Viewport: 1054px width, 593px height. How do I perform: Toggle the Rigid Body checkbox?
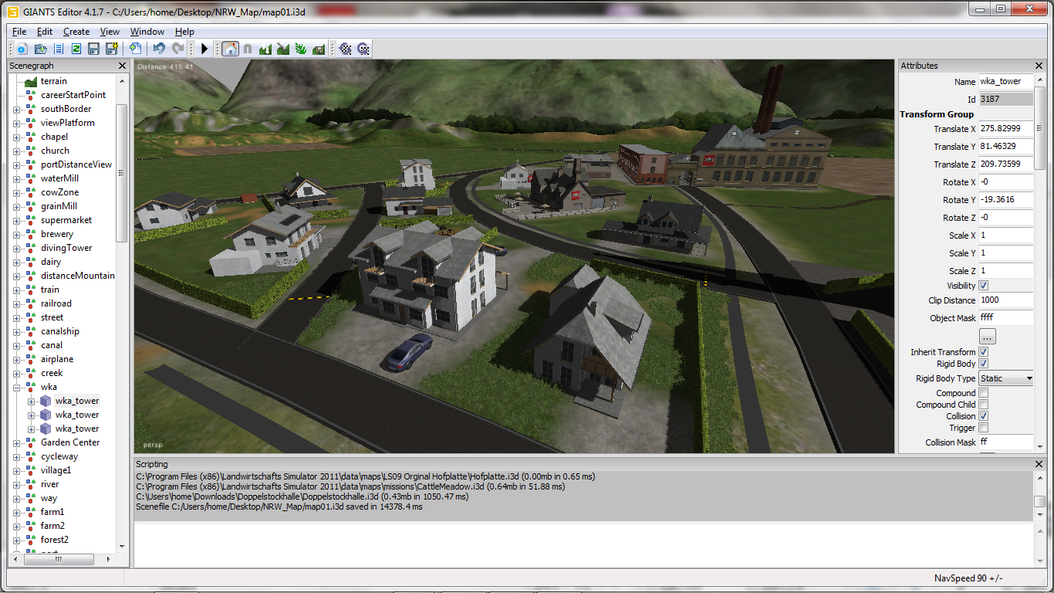coord(984,364)
